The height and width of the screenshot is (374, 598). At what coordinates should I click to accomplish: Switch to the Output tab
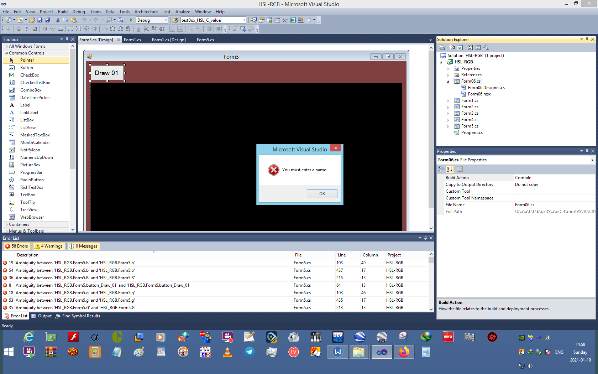[42, 316]
